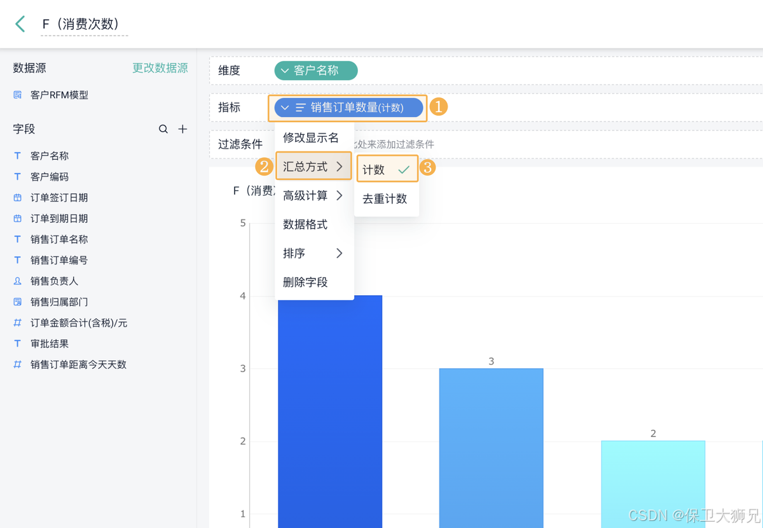Click the dark blue bar in chart
The height and width of the screenshot is (528, 763).
(x=330, y=412)
